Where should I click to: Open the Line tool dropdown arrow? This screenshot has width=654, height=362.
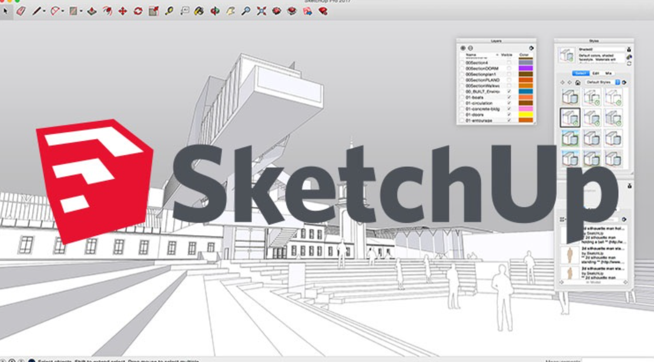tap(44, 12)
